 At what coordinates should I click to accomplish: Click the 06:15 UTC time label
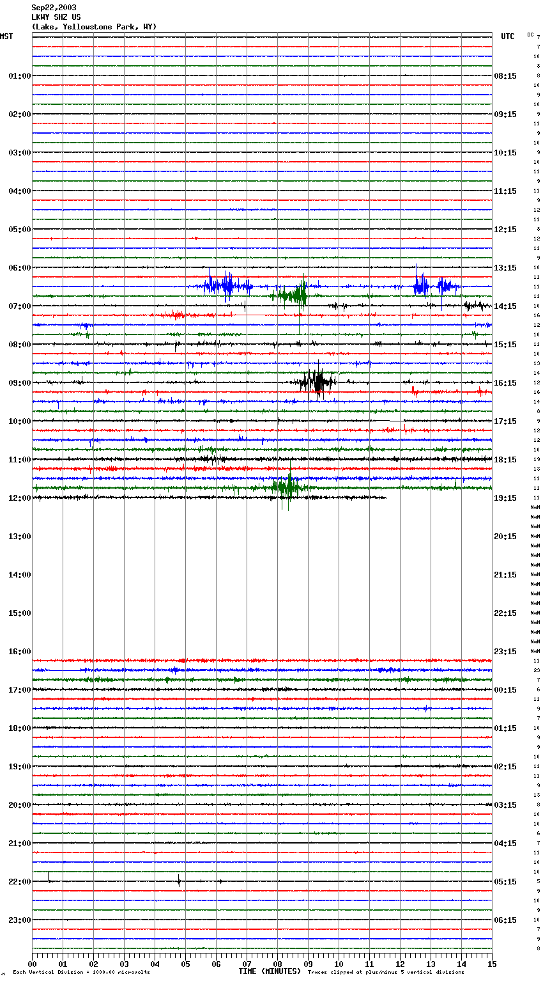click(x=505, y=920)
